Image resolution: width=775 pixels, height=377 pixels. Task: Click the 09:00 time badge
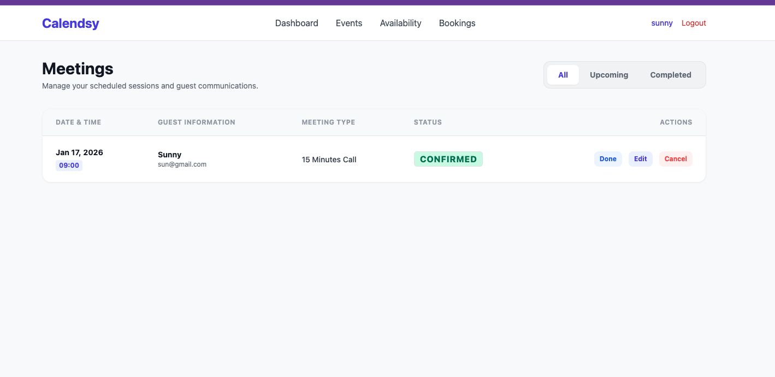[69, 166]
